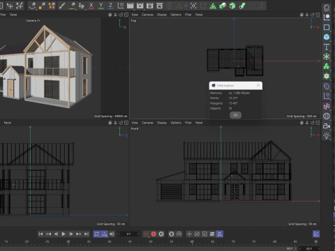Step to the next frame
This screenshot has height=251, width=335.
click(71, 234)
